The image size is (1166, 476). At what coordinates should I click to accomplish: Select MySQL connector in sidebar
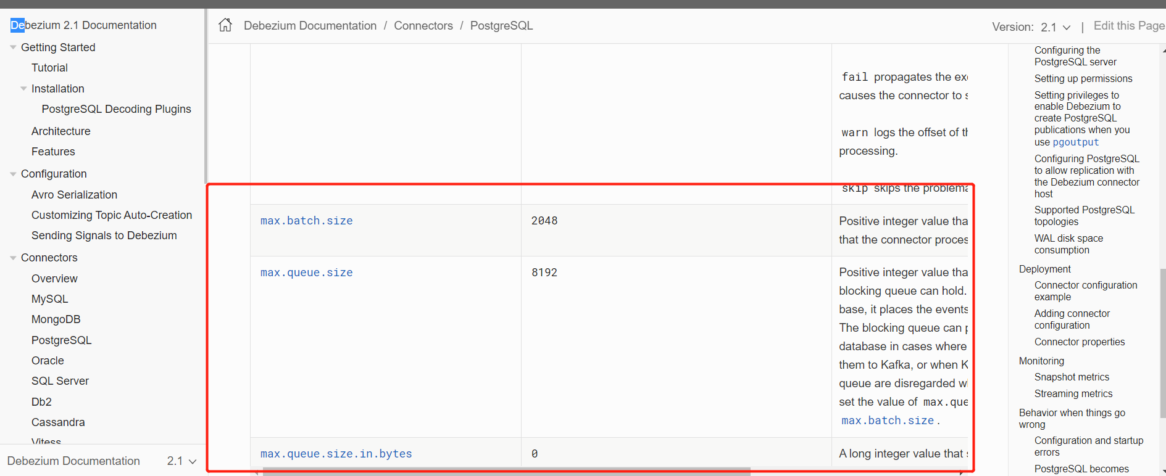49,299
